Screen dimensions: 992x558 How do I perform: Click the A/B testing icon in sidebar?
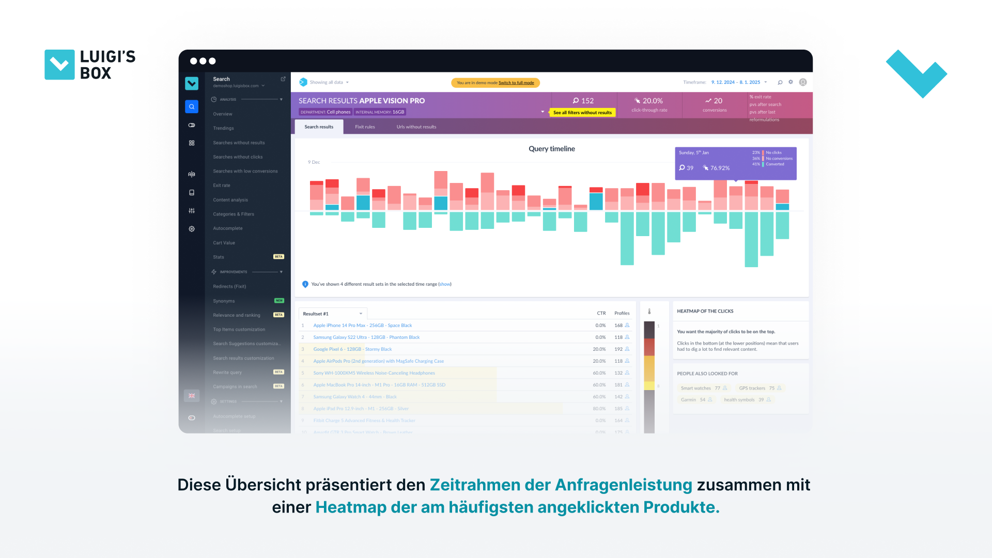pos(192,174)
